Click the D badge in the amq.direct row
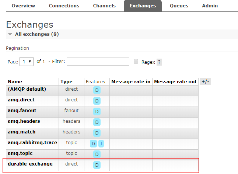Viewport: 238px width, 174px height. [x=97, y=101]
